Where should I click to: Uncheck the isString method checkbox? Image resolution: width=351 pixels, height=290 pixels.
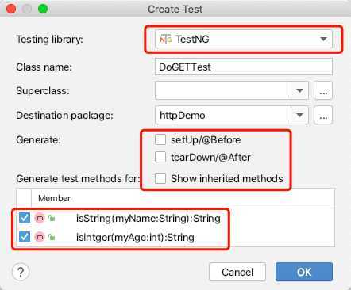[25, 218]
